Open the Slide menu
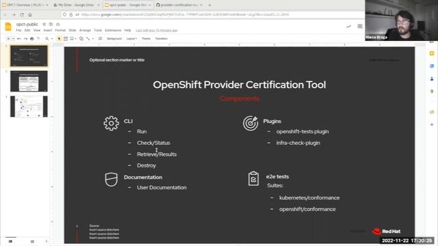438x246 pixels. pyautogui.click(x=73, y=30)
